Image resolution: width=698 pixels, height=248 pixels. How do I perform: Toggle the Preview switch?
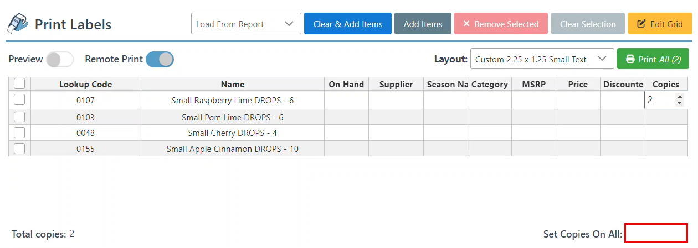coord(60,59)
